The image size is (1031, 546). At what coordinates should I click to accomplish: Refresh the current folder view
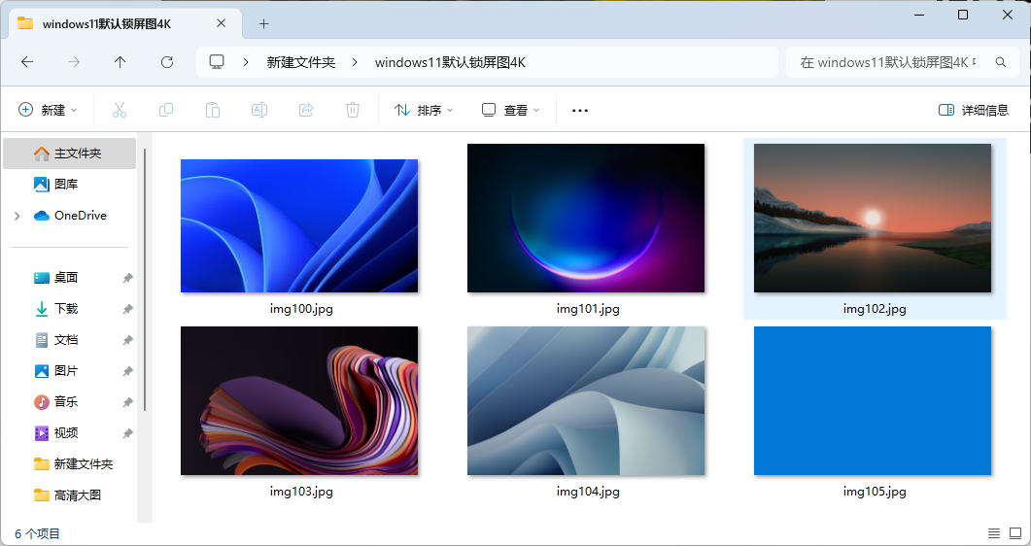(167, 62)
